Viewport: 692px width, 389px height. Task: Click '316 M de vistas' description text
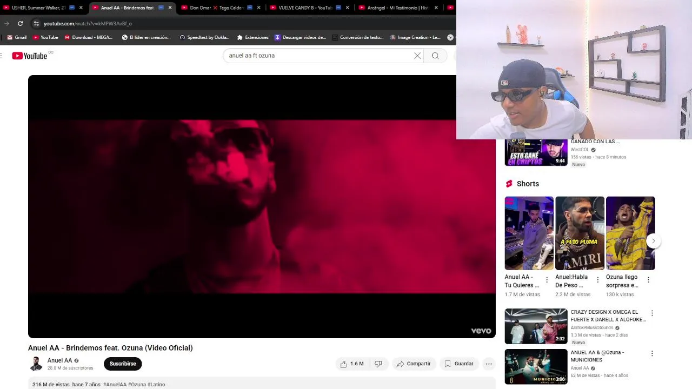[x=51, y=385]
